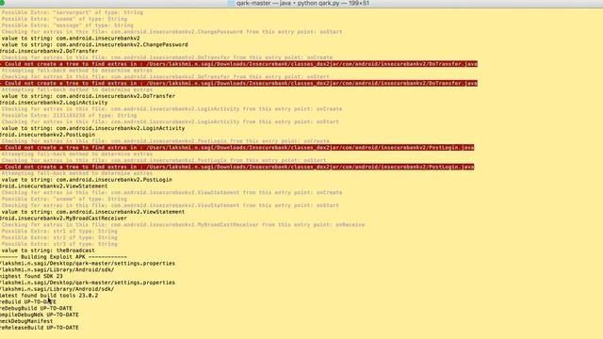
Task: Click the faded line mentioning "serverport" extra
Action: 73,12
